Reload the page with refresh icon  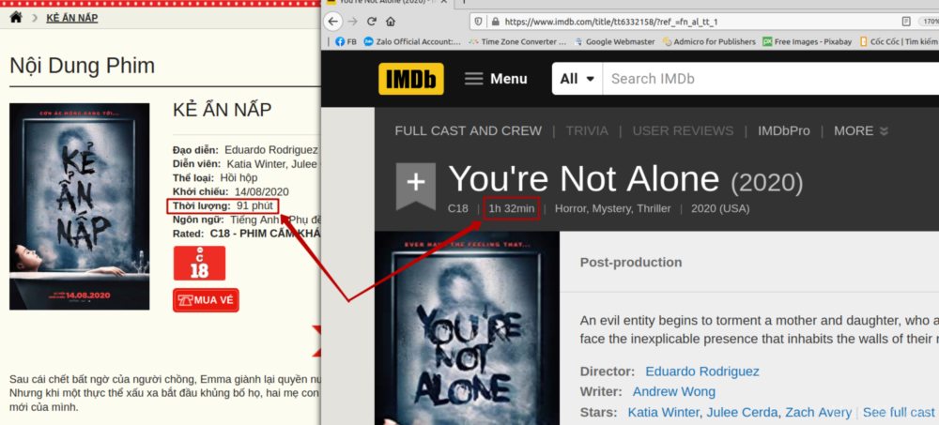click(371, 22)
